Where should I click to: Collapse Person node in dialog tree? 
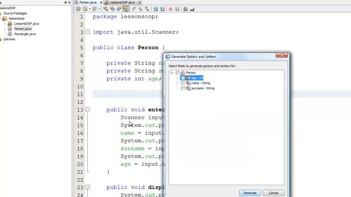coord(172,73)
